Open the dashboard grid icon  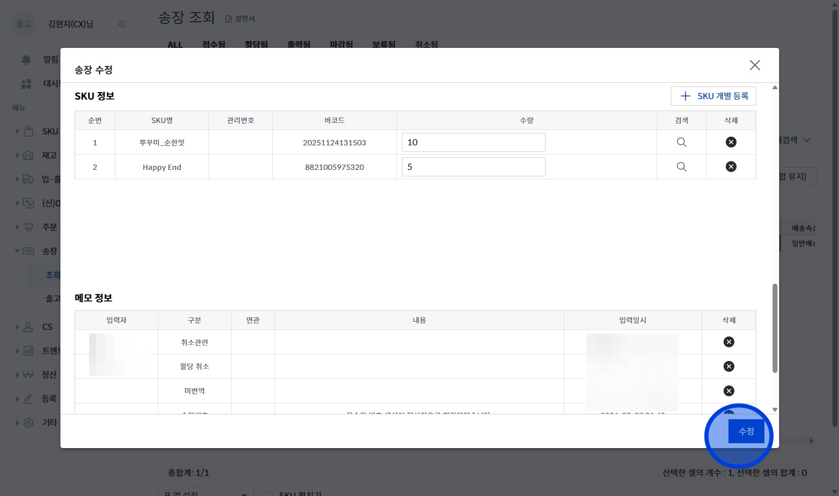(x=26, y=83)
